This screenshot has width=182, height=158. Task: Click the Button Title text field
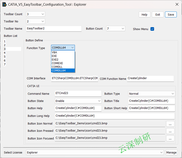pyautogui.click(x=152, y=101)
